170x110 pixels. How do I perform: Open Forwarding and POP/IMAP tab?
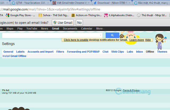83,52
